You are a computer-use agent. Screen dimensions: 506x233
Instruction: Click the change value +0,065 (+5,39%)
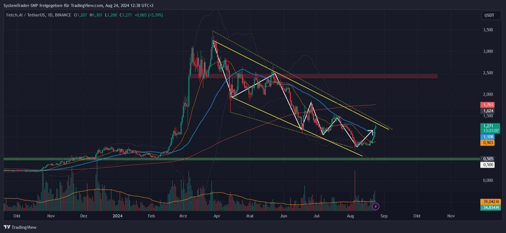tap(149, 15)
